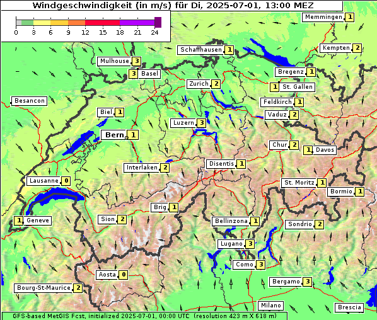
Task: Click the GFS-based MetGIS footer text
Action: [x=144, y=316]
